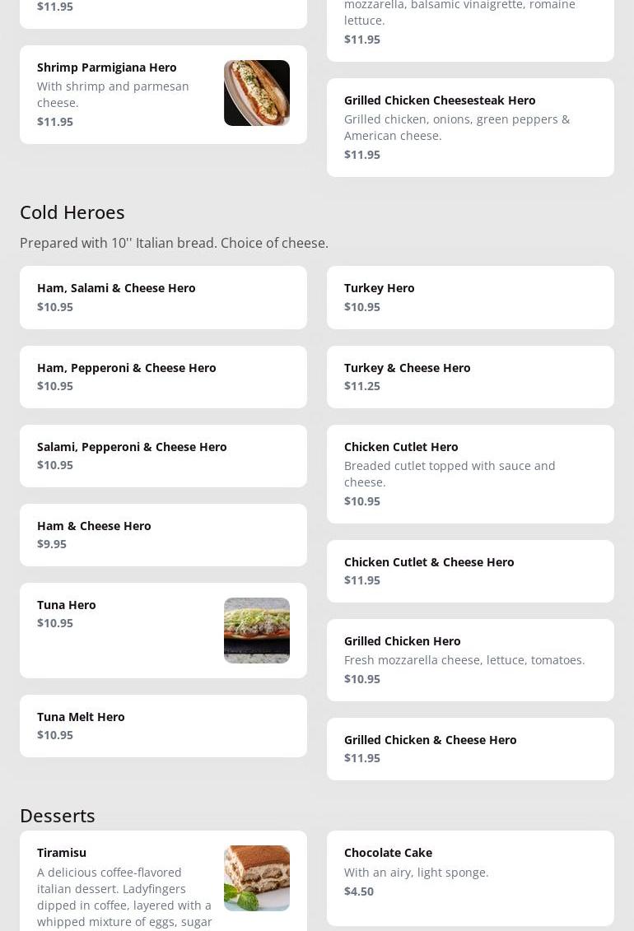The width and height of the screenshot is (634, 931).
Task: Choose the Ham & Cheese Hero
Action: point(163,535)
